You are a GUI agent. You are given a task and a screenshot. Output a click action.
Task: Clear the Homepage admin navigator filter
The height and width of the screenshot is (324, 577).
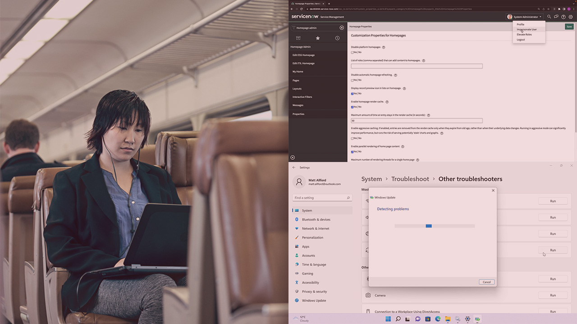pyautogui.click(x=341, y=28)
